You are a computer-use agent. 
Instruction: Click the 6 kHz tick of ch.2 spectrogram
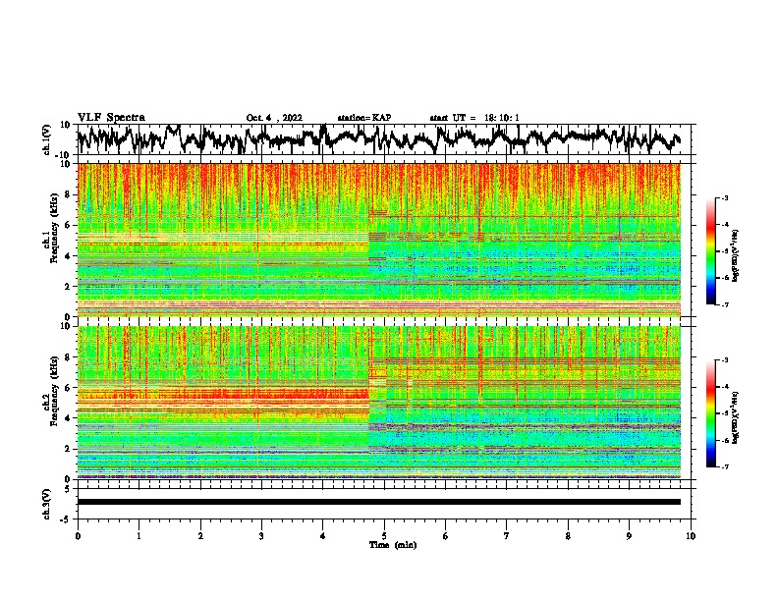pyautogui.click(x=69, y=388)
